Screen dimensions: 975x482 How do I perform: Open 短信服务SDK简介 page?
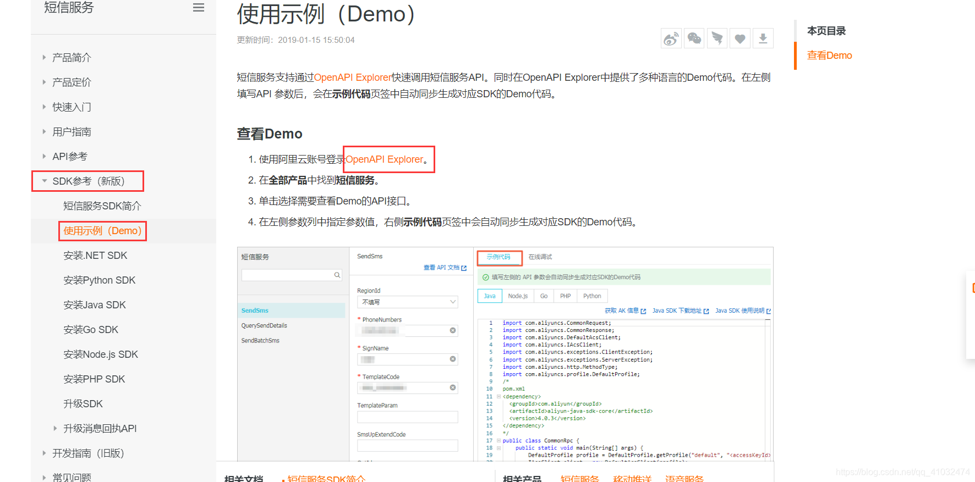pyautogui.click(x=102, y=206)
